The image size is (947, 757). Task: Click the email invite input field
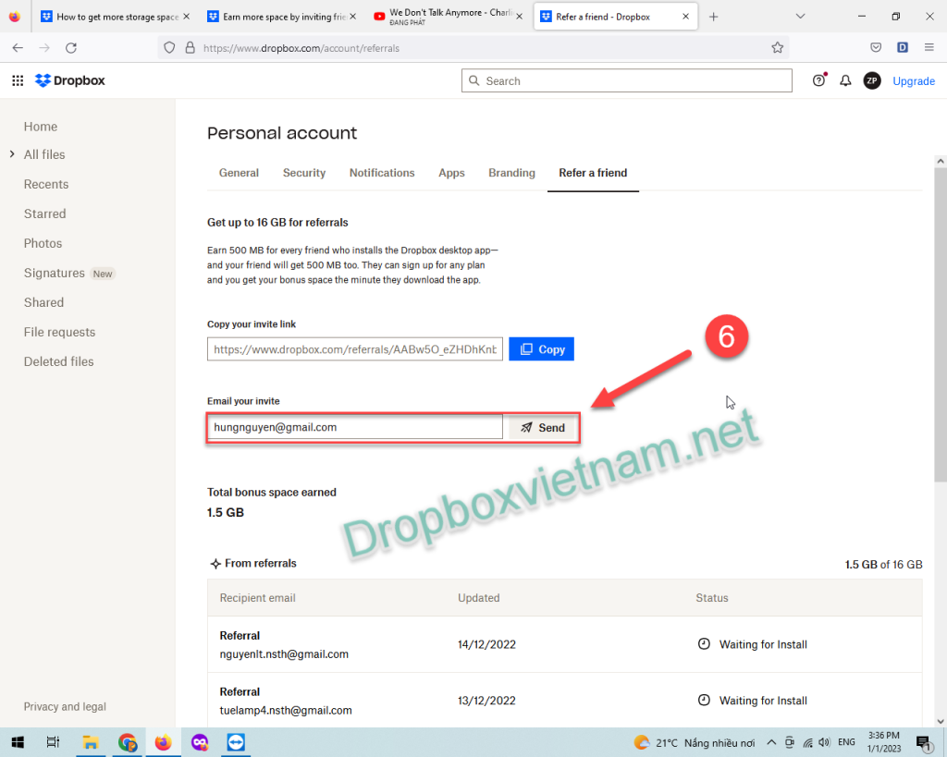point(354,427)
